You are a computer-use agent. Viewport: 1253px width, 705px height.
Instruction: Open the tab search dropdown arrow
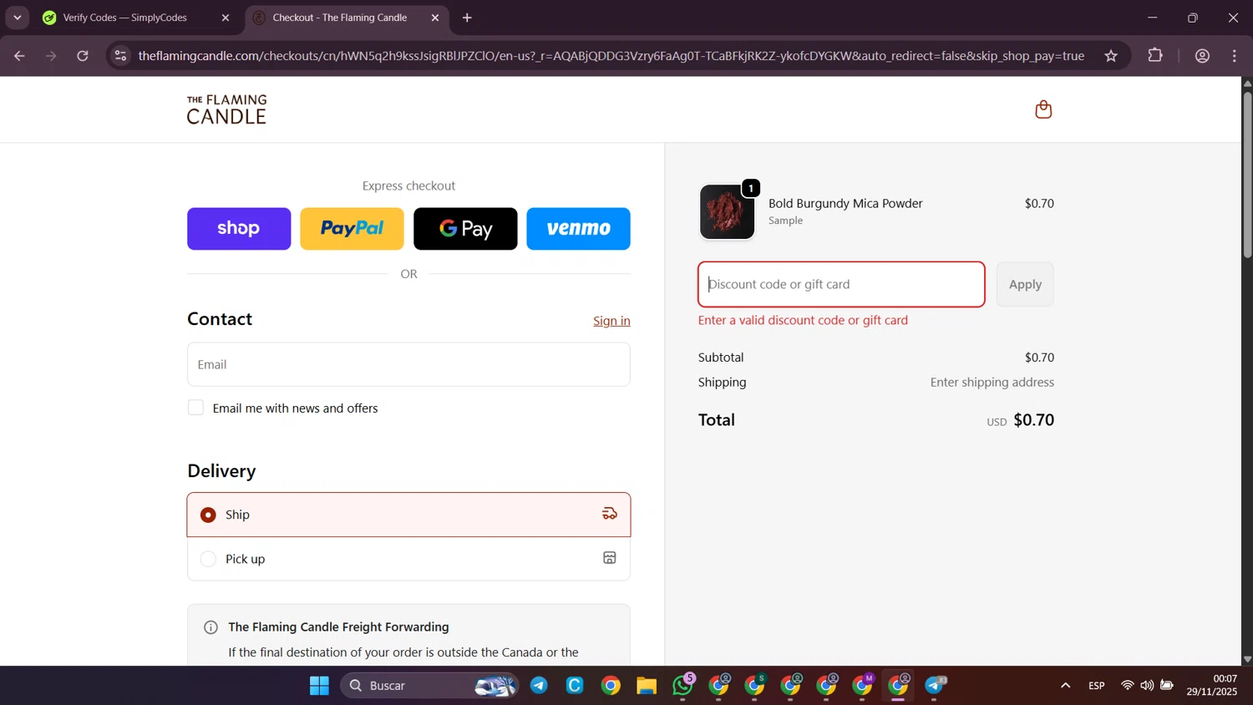[x=17, y=18]
